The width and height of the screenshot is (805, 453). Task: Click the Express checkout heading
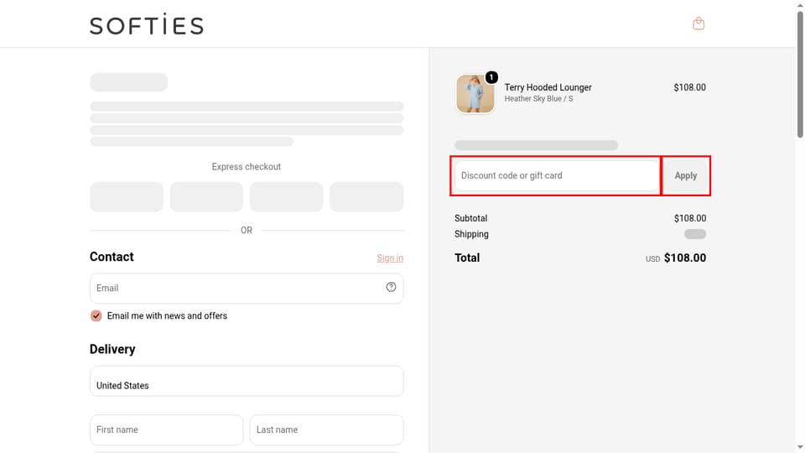click(x=247, y=167)
